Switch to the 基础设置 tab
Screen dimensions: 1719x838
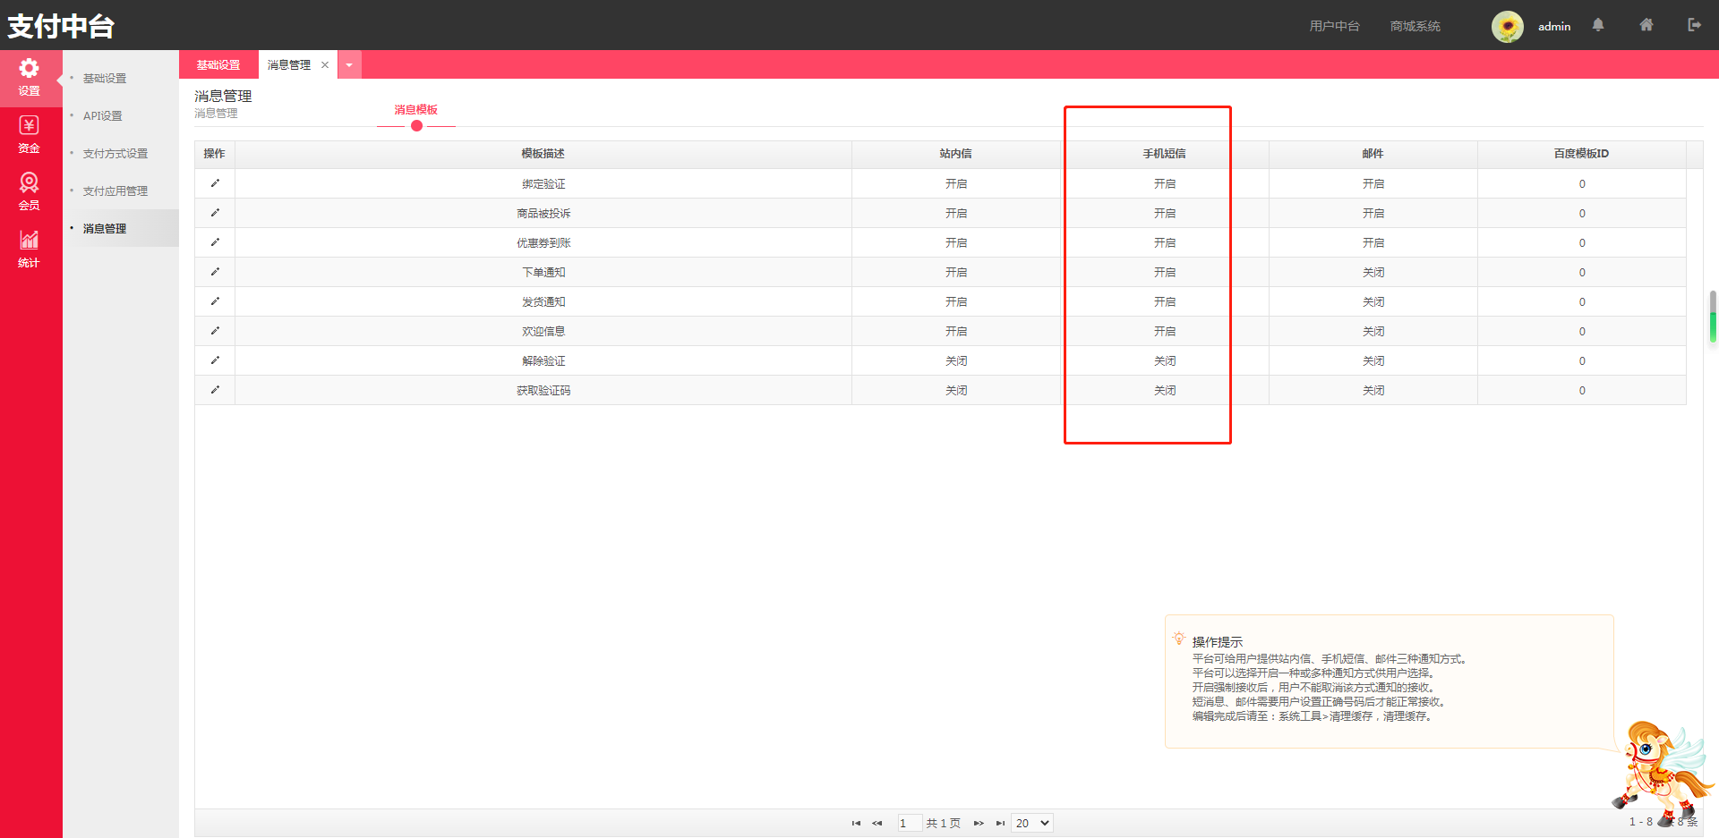(218, 64)
